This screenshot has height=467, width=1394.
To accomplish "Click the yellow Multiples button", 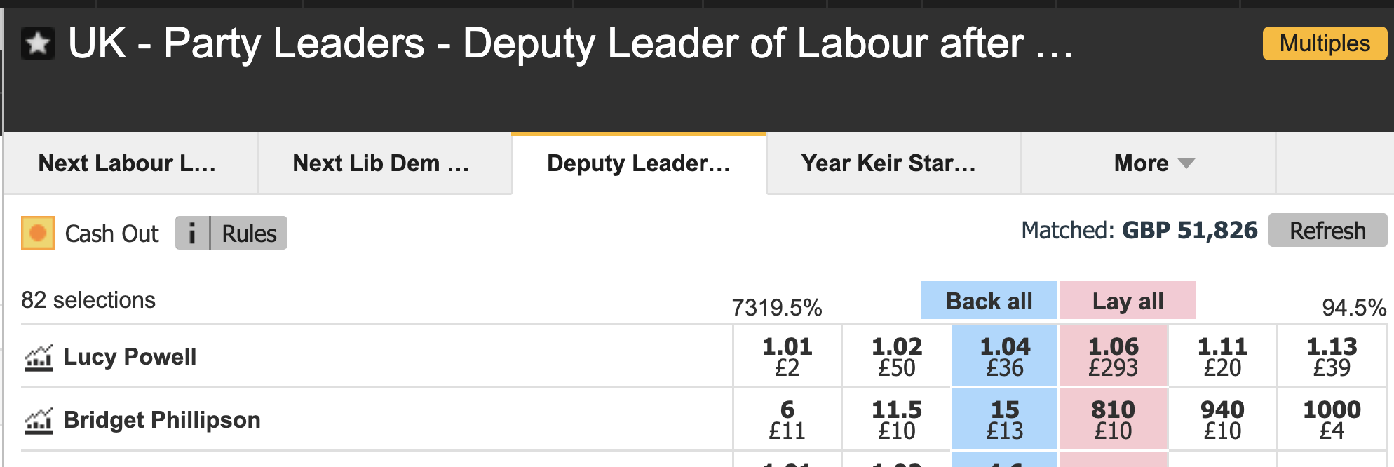I will click(1324, 43).
